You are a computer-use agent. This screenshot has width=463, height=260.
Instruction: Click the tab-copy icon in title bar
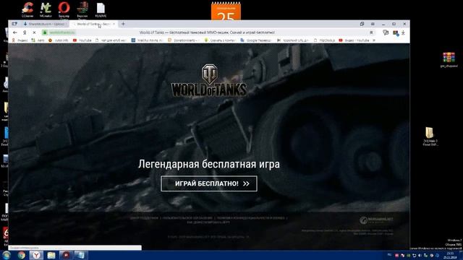click(362, 24)
